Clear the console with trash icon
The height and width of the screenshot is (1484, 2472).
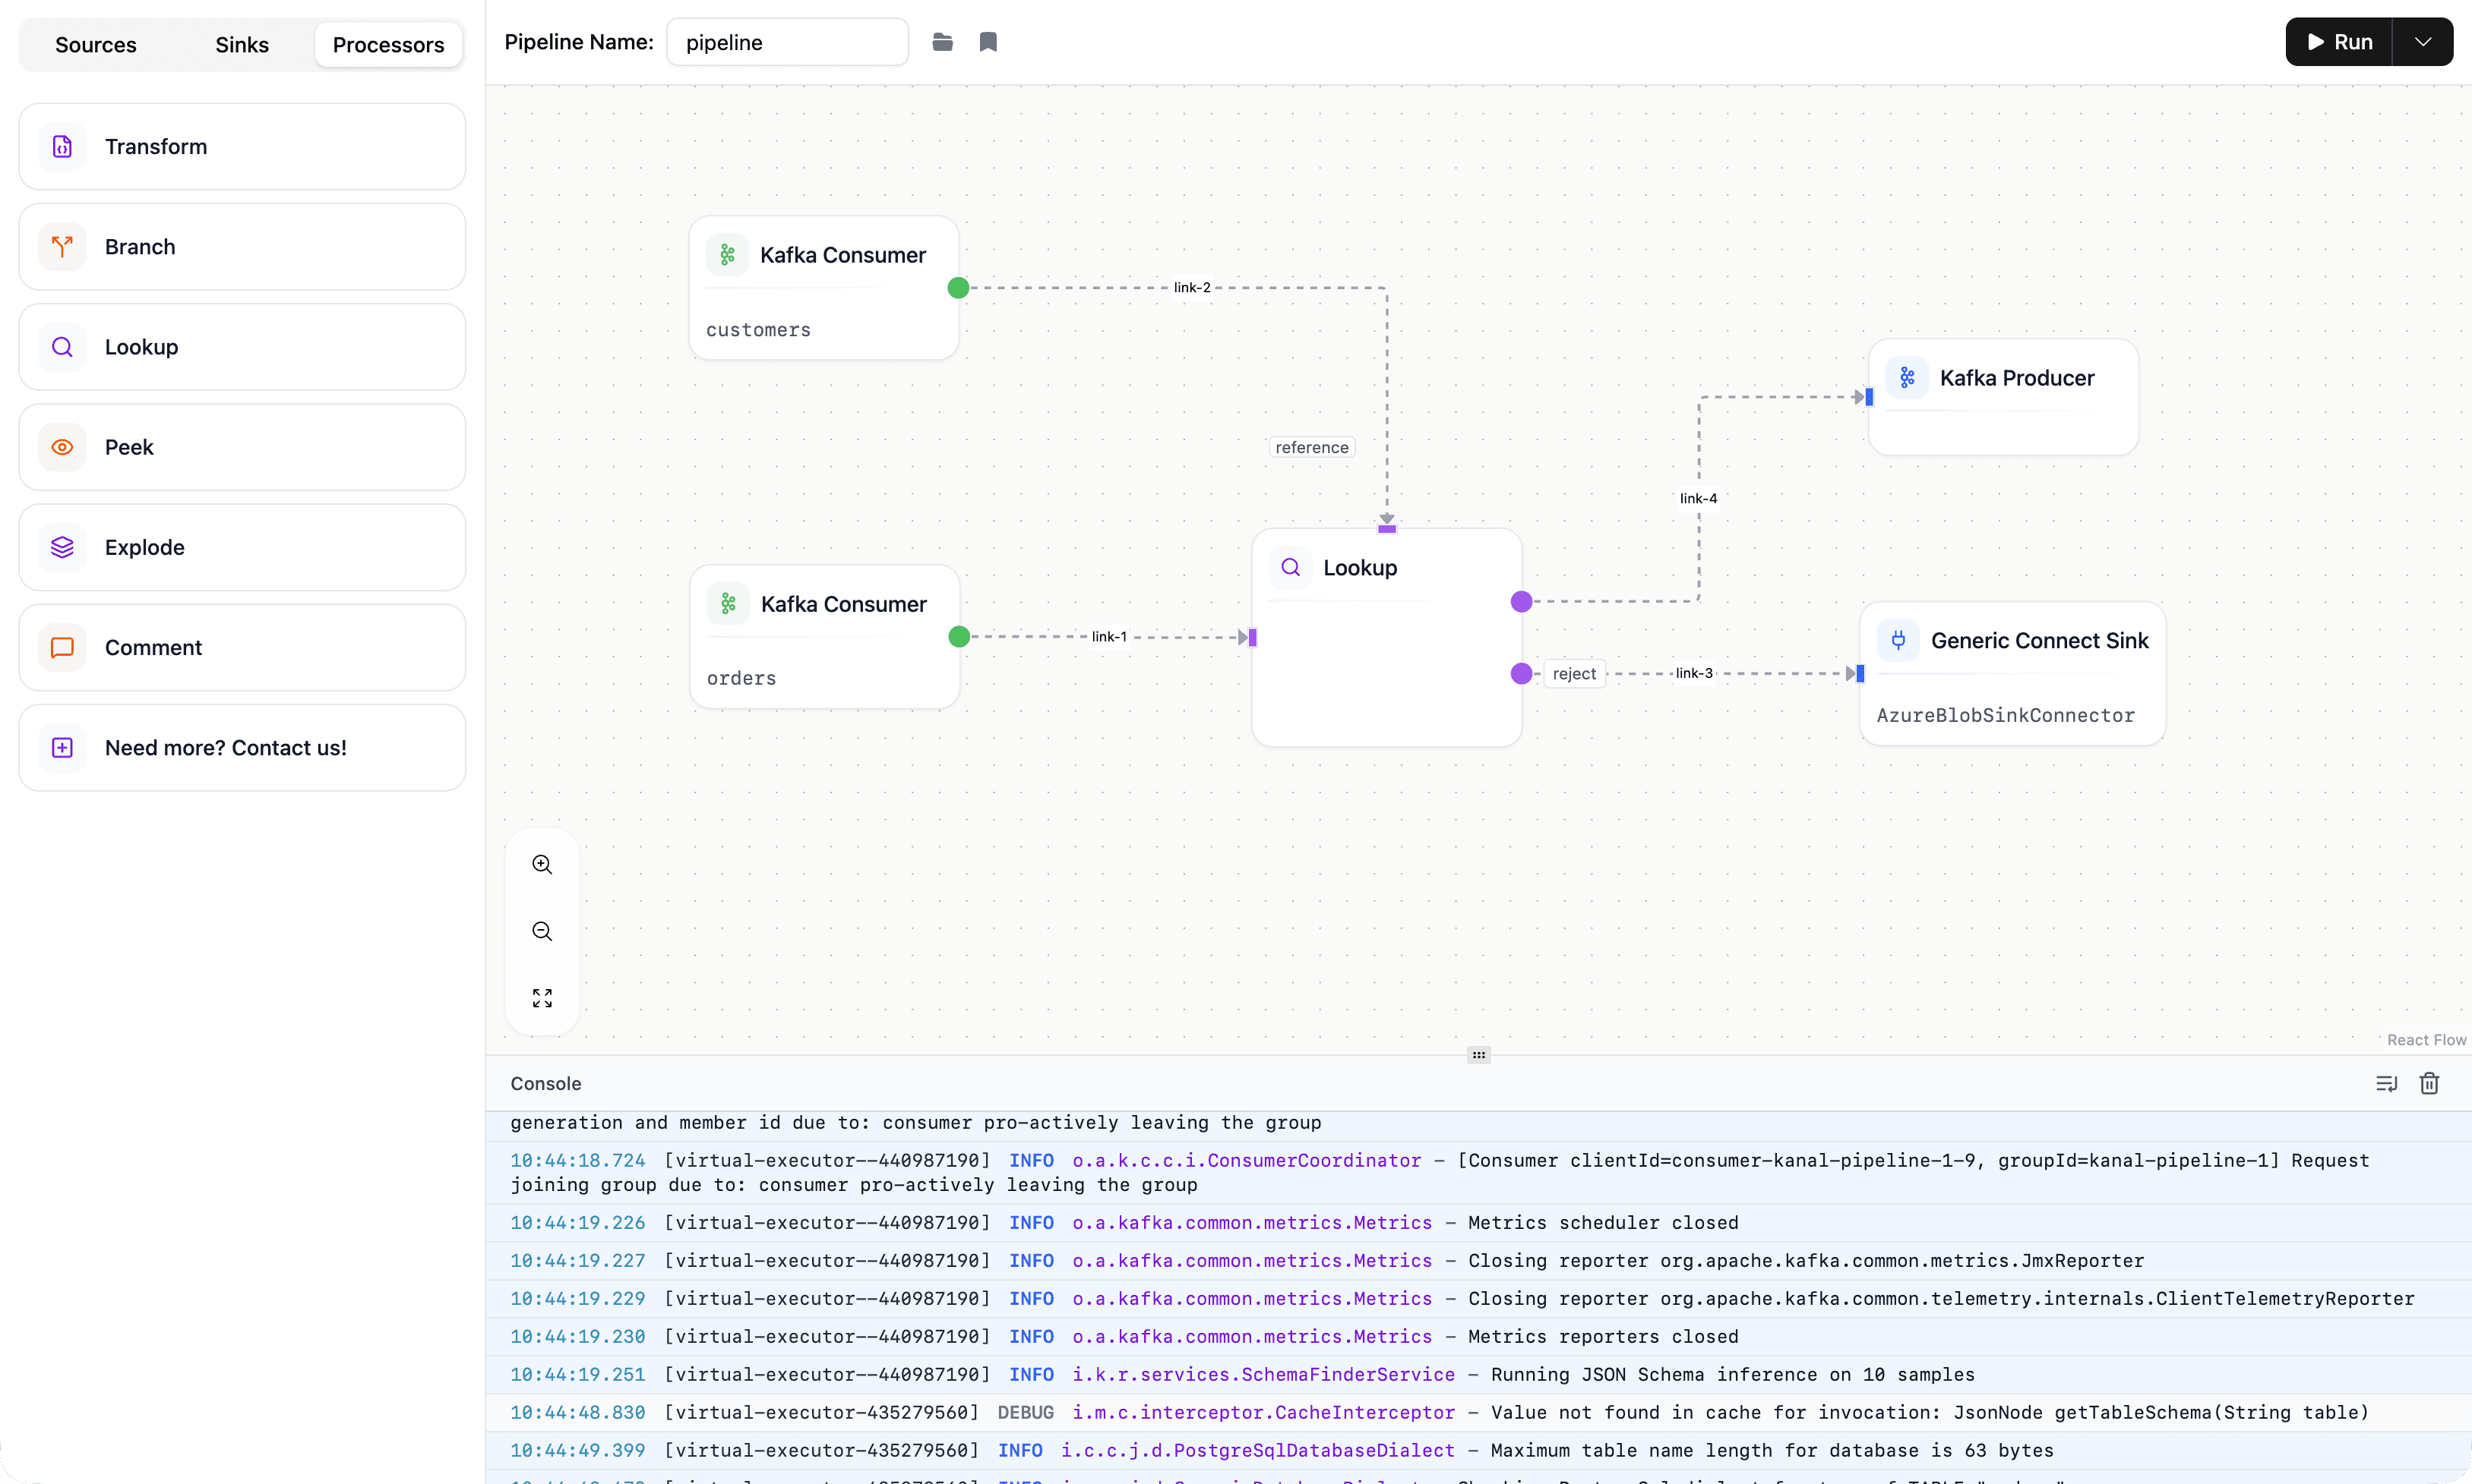pos(2429,1083)
